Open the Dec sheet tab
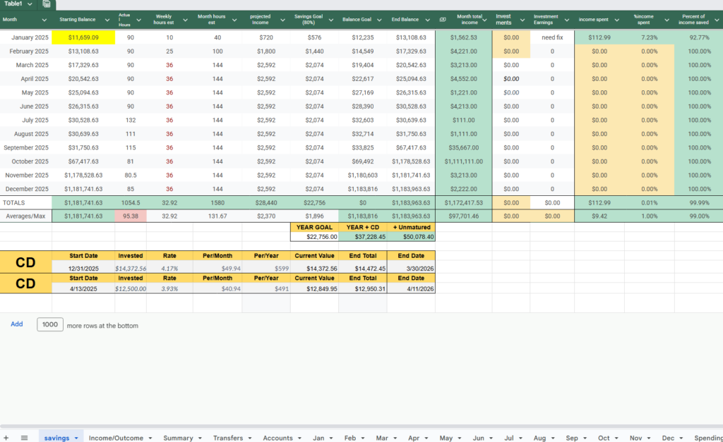723x442 pixels. [667, 438]
